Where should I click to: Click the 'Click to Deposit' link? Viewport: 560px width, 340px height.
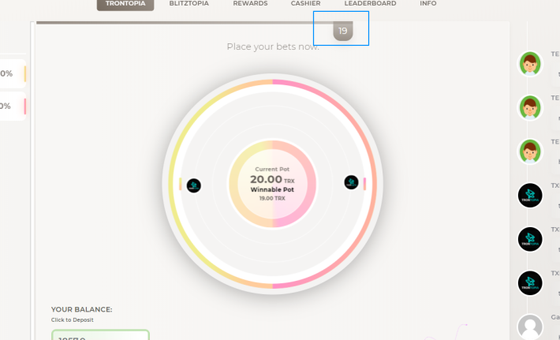tap(72, 320)
